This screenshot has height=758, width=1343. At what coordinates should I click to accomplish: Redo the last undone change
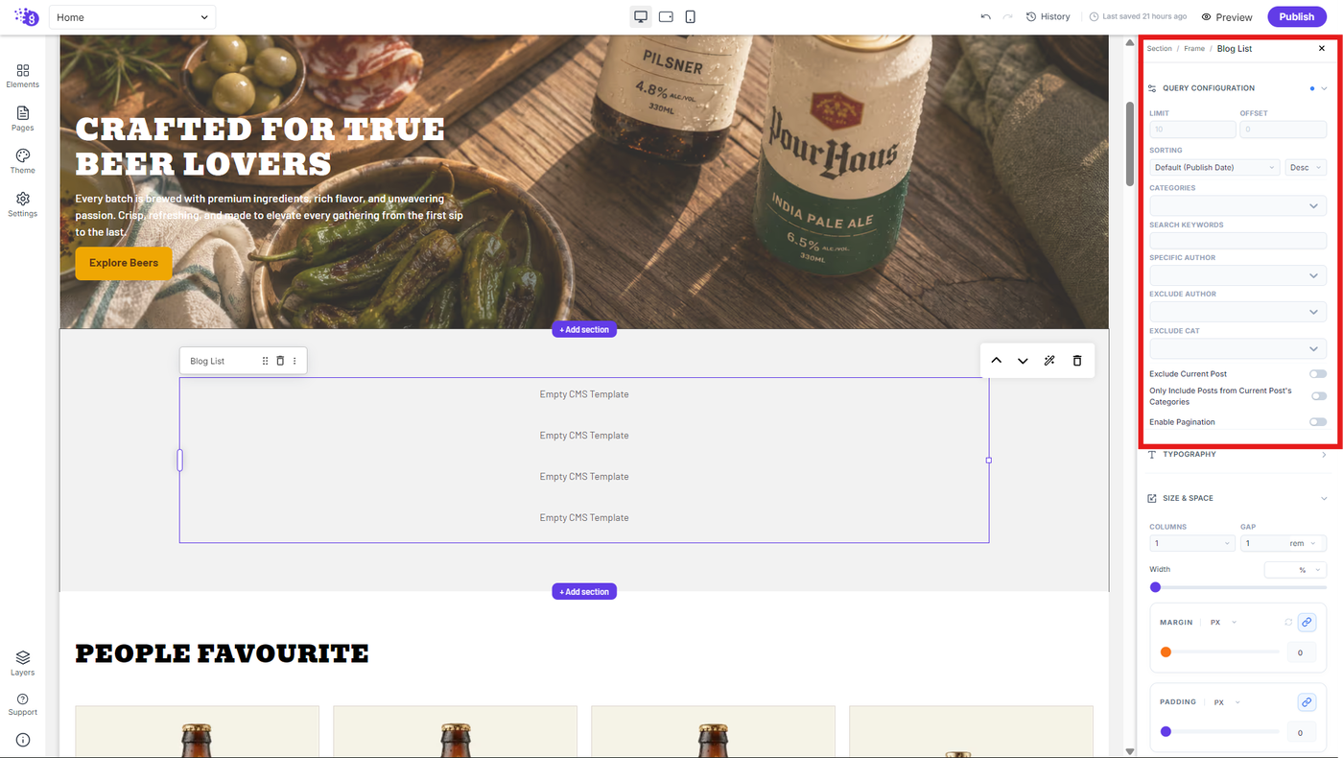(x=1007, y=16)
